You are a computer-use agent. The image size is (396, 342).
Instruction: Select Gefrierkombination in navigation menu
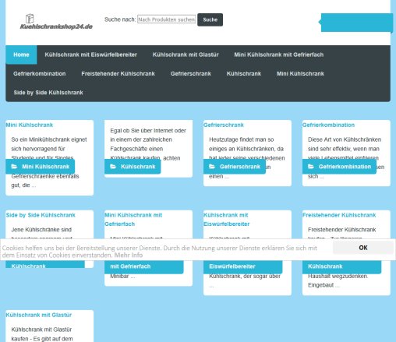click(x=40, y=74)
